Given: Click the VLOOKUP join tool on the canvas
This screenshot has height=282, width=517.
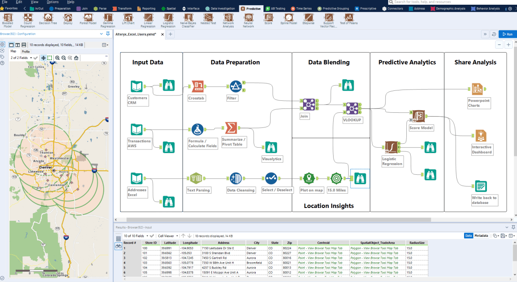Looking at the screenshot, I should coord(352,108).
